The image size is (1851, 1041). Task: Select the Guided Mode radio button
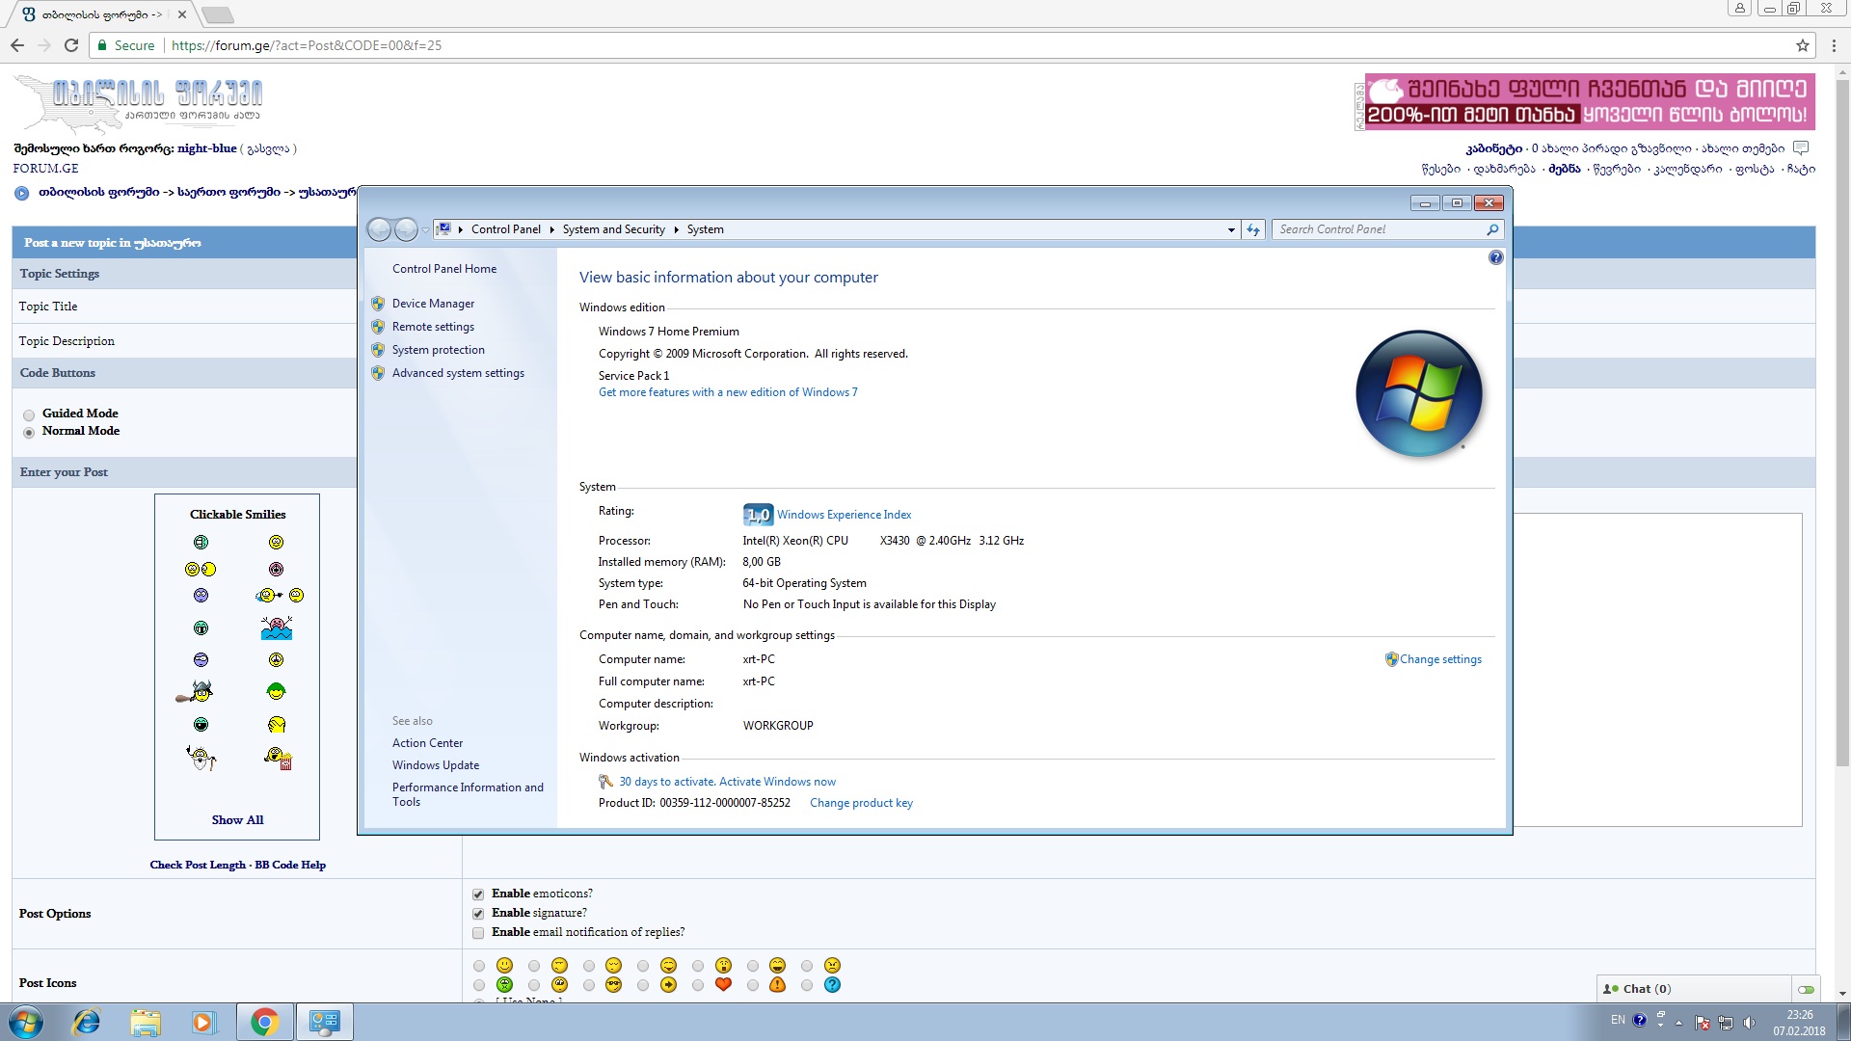point(29,414)
